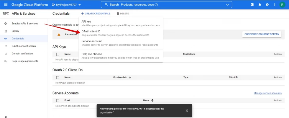Viewport: 289px width, 118px height.
Task: Click the Delete trash icon
Action: (118, 14)
